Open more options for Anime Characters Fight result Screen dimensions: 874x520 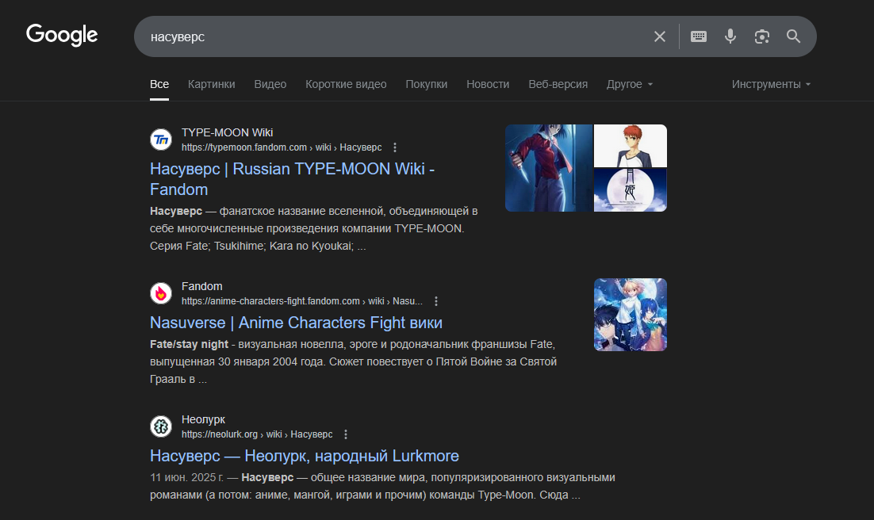coord(436,301)
